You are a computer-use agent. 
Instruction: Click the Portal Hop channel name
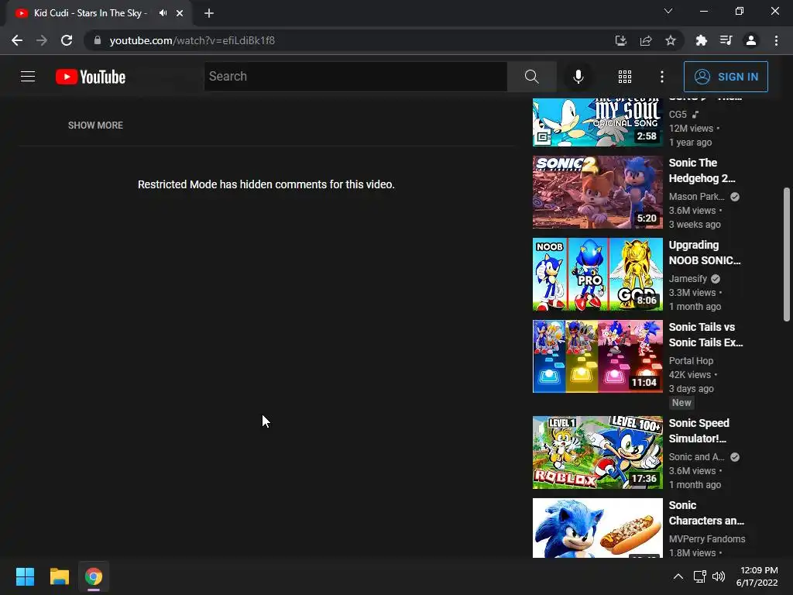coord(691,361)
